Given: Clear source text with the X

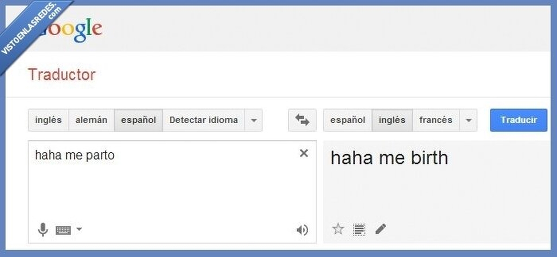Looking at the screenshot, I should coord(304,153).
